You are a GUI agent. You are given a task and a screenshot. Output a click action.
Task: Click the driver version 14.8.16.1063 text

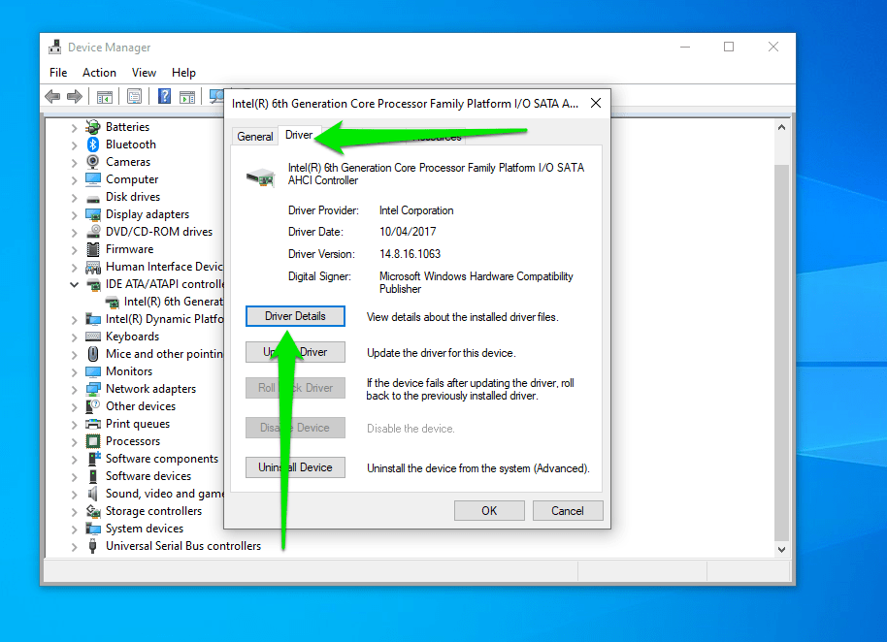(411, 254)
